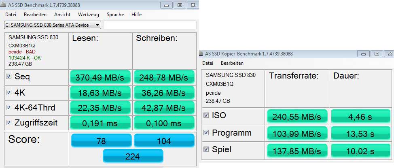Click the Transferrate column header

click(294, 76)
